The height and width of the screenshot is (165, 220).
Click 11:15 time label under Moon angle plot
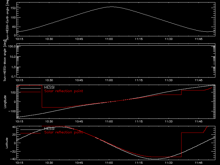coord(139,80)
